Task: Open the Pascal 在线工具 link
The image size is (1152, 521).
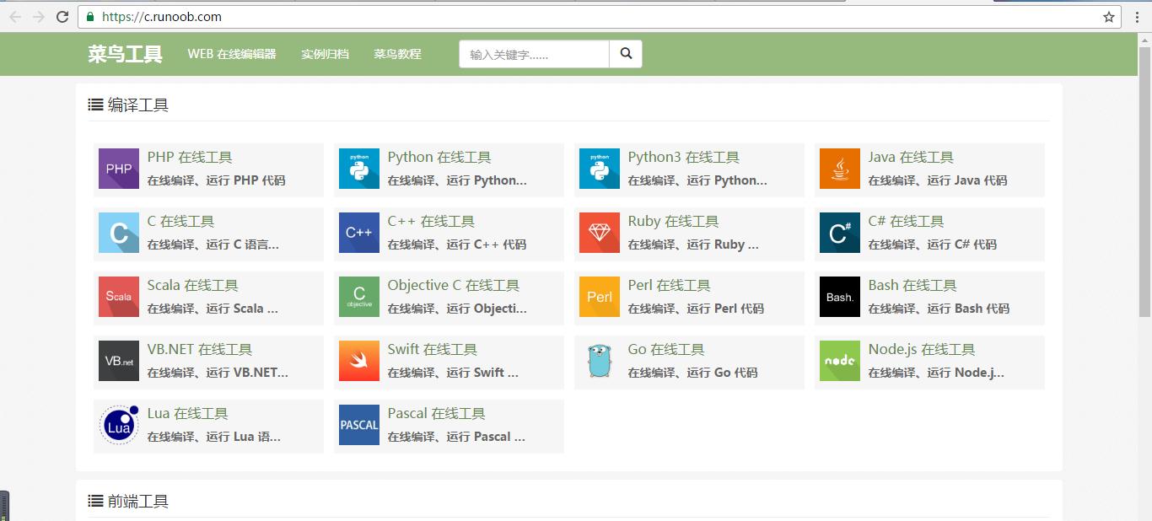Action: click(x=437, y=413)
